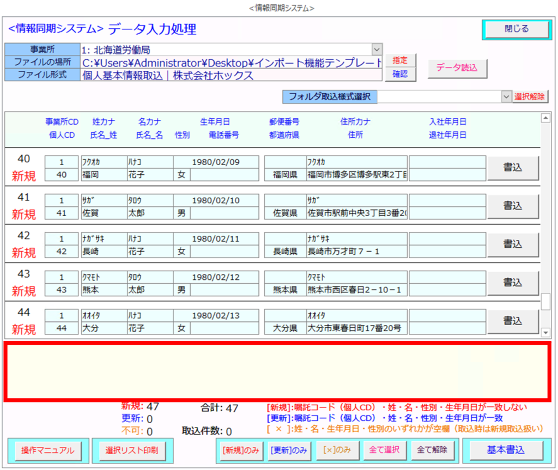Filter by [更新]のみ

[287, 450]
